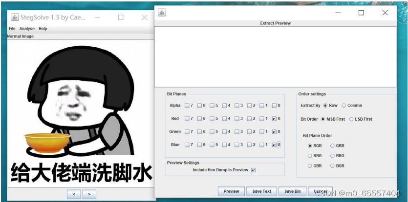Click the Cancel button
Screen dimensions: 408x202
pyautogui.click(x=321, y=191)
